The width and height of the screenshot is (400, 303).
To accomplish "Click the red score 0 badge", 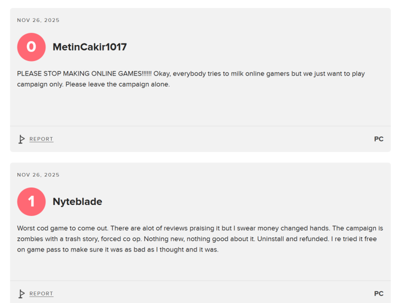I will [x=31, y=47].
